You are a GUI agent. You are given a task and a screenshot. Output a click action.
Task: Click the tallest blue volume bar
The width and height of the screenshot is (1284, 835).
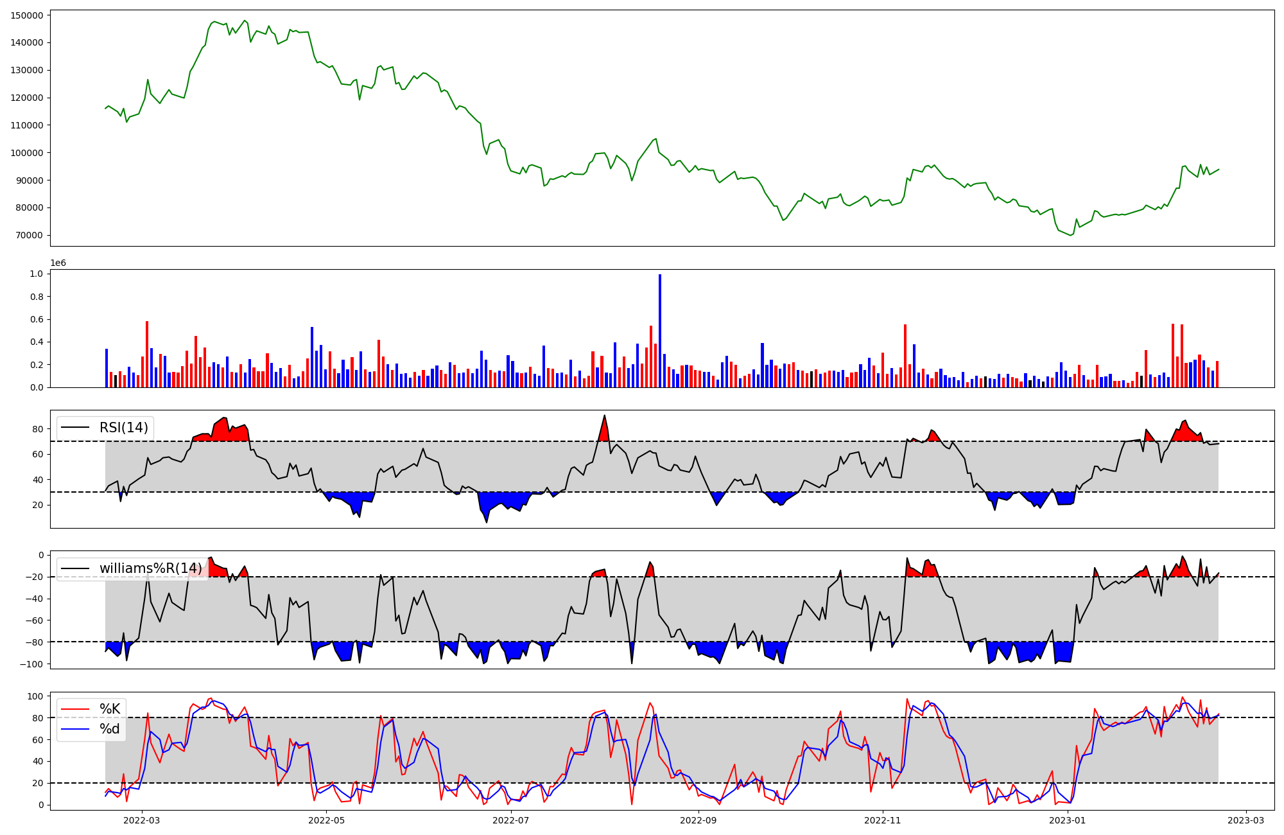pos(659,331)
